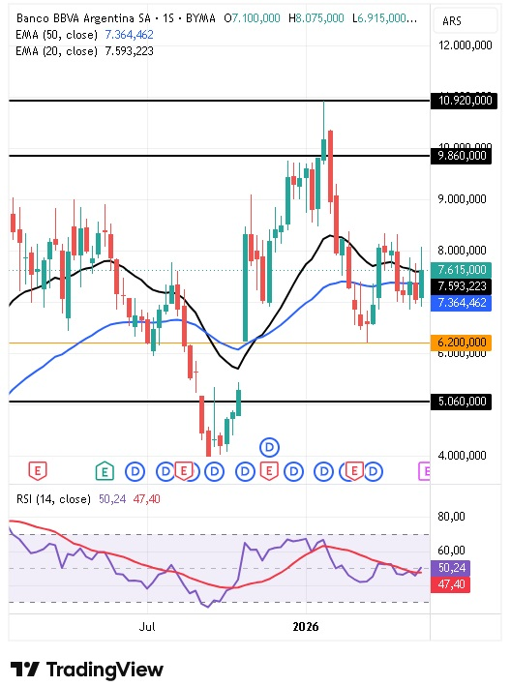
Task: Click the 60,00 RSI scale label
Action: point(452,550)
